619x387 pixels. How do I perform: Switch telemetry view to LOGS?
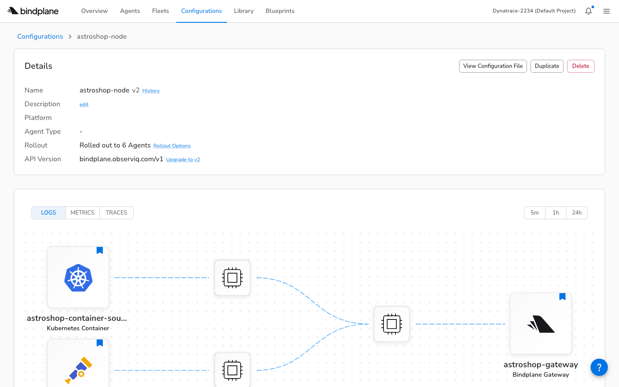49,213
